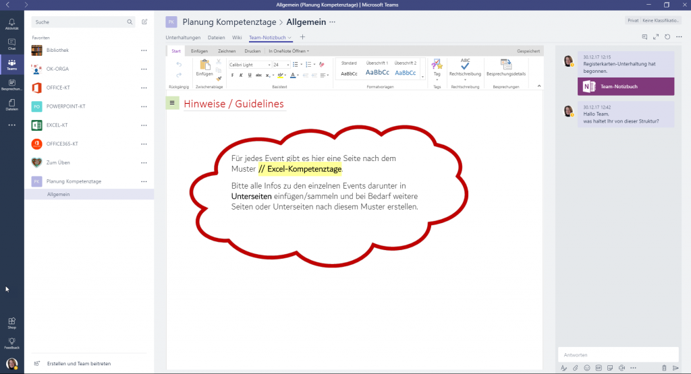The height and width of the screenshot is (374, 691).
Task: Click the conversation icon at top right
Action: point(644,37)
